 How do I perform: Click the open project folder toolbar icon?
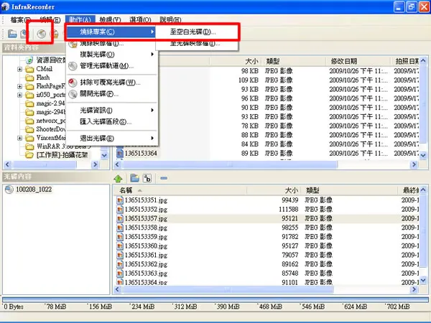tap(12, 34)
